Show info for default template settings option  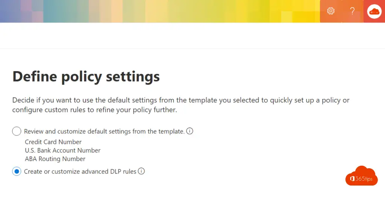190,131
